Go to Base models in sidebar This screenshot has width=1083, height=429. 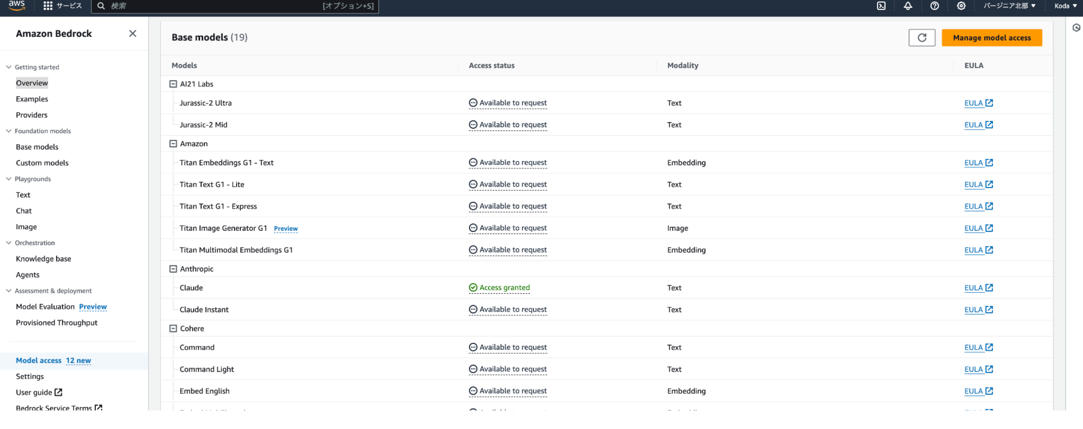37,147
